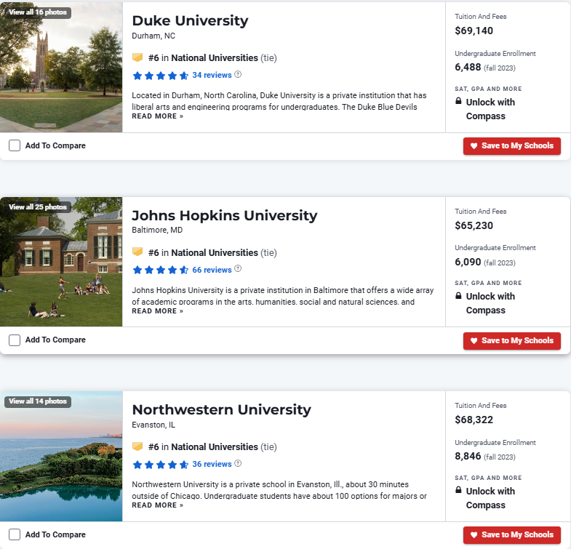Image resolution: width=571 pixels, height=549 pixels.
Task: Click info icon beside Johns Hopkins 66 reviews
Action: pos(238,270)
